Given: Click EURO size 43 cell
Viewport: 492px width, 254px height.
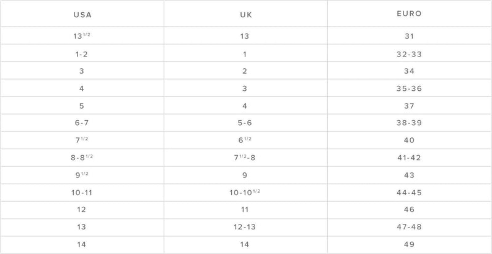Looking at the screenshot, I should pos(409,175).
